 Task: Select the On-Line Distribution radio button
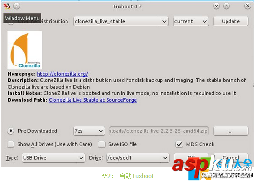11,22
